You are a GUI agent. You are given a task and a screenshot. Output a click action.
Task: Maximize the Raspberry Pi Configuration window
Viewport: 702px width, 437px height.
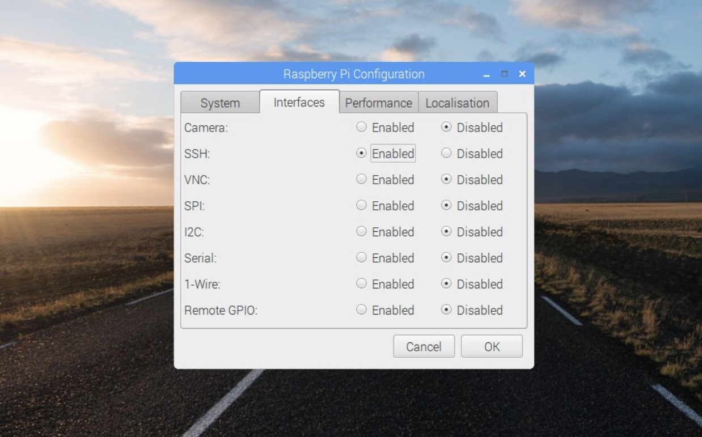coord(504,74)
